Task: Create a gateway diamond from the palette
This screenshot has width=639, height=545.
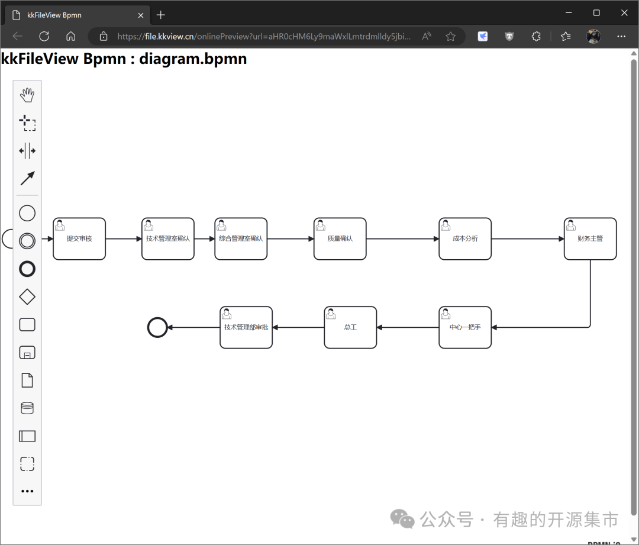Action: (27, 296)
